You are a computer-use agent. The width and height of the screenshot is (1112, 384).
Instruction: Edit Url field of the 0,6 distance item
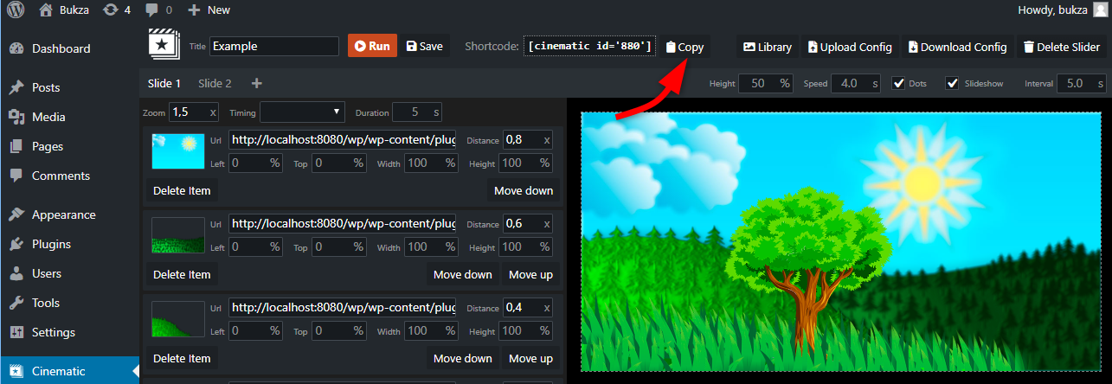(x=342, y=223)
